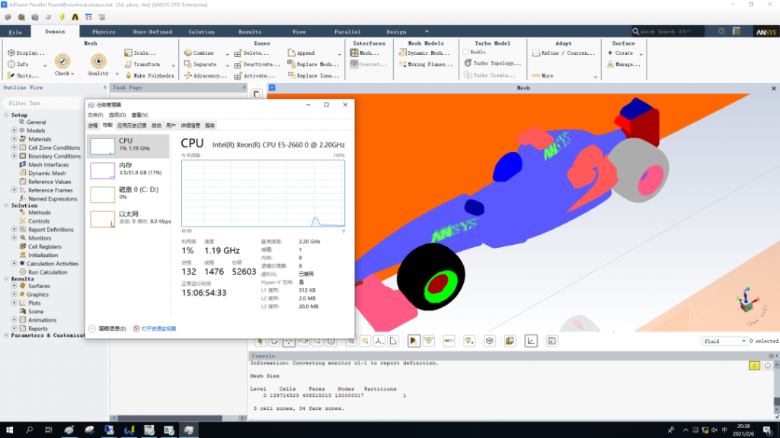Image resolution: width=780 pixels, height=438 pixels.
Task: Click the mesh Check icon
Action: point(62,62)
